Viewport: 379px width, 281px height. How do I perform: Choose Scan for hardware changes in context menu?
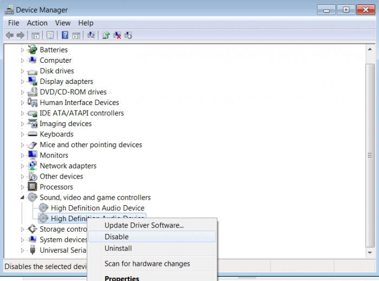click(152, 264)
